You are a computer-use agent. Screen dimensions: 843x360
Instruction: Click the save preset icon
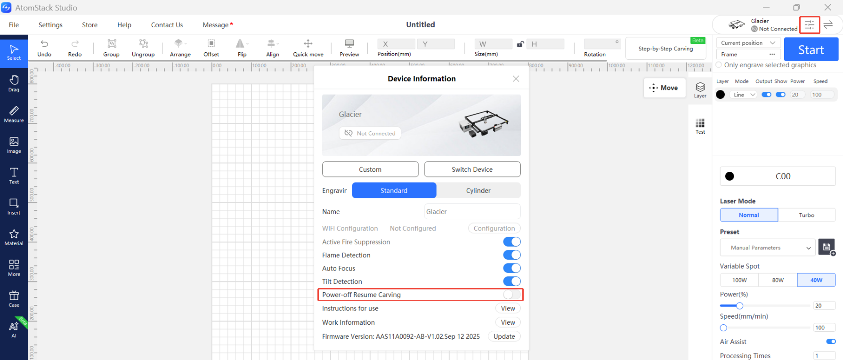827,247
